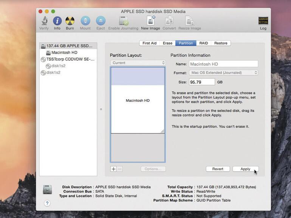Image resolution: width=291 pixels, height=218 pixels.
Task: Click the partition resize handle corner
Action: (x=163, y=131)
